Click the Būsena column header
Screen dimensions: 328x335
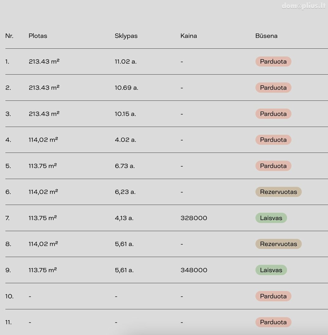pyautogui.click(x=266, y=36)
